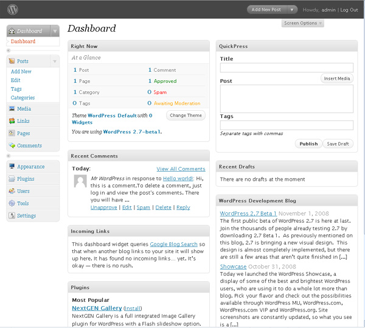The image size is (365, 328).
Task: Mark the recent comment as Spam
Action: 144,208
